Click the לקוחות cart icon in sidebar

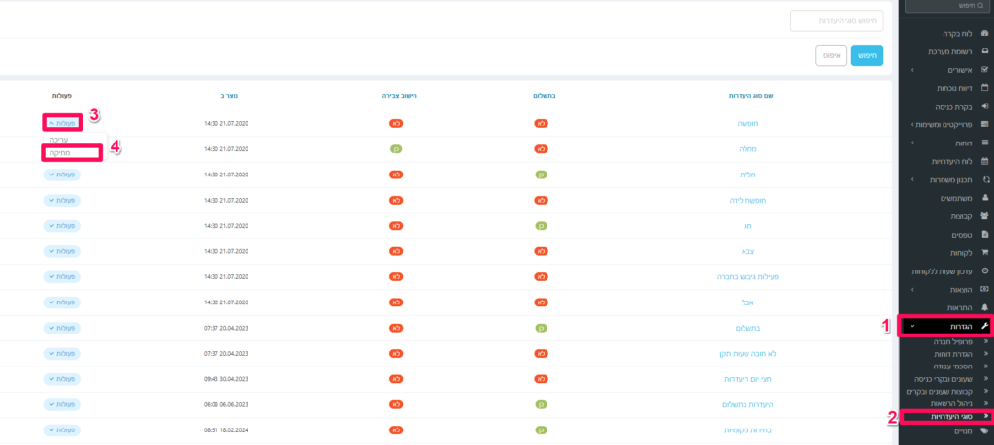(985, 252)
